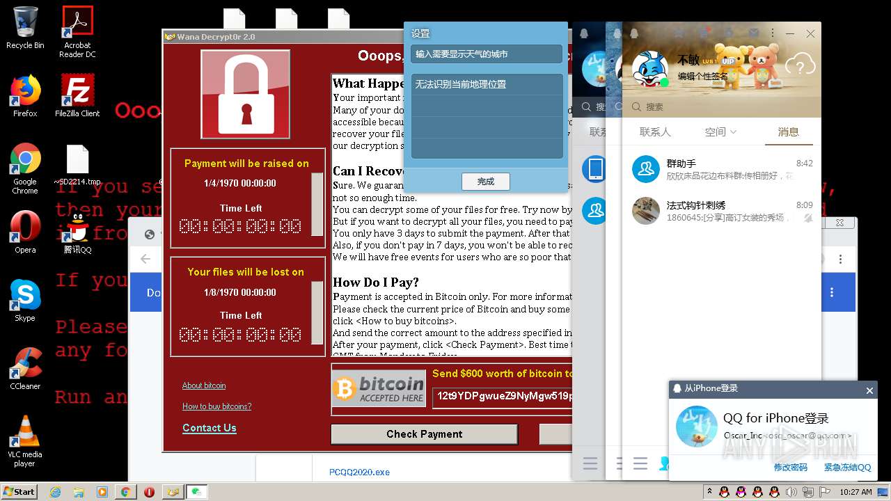The height and width of the screenshot is (501, 891).
Task: Switch to 消息 tab in QQ
Action: pos(788,132)
